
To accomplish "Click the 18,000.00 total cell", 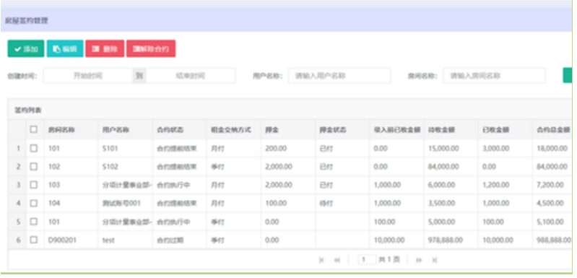I will [x=552, y=148].
